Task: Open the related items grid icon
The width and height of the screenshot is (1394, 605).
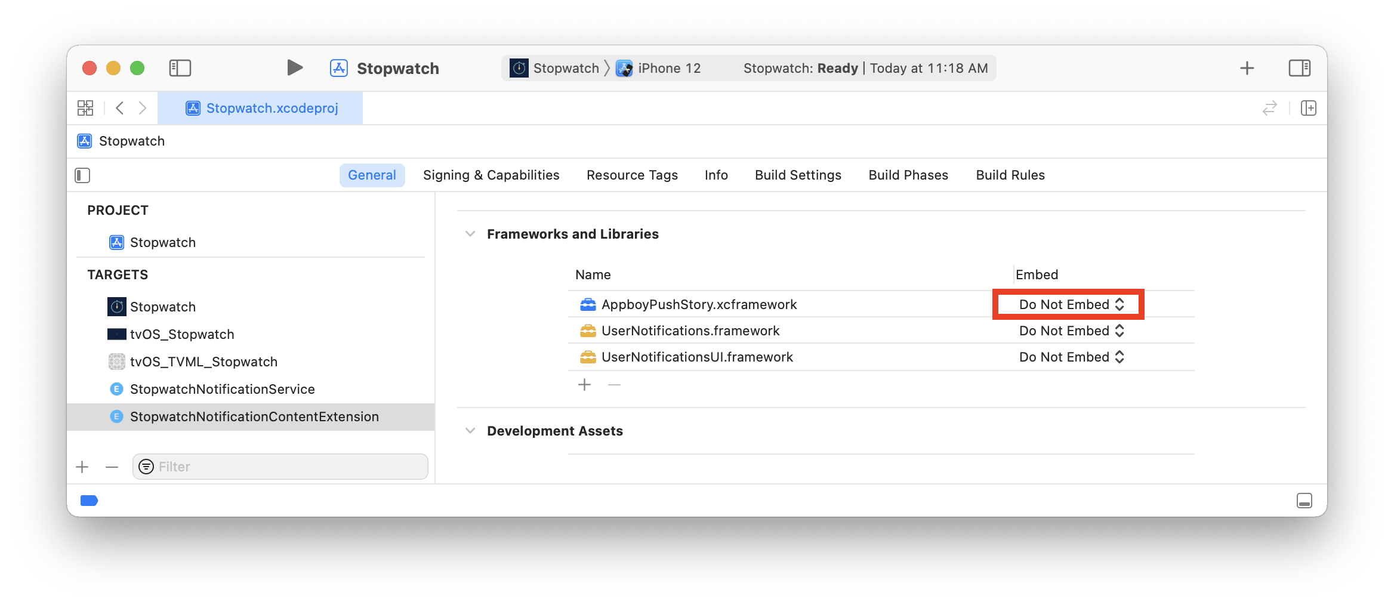Action: 85,108
